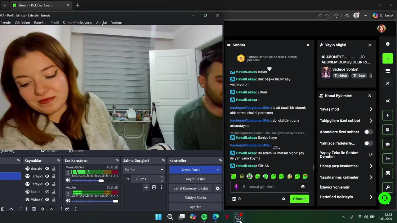Screen dimensions: 397x223
Task: Toggle Yalnızca ifadelerle switch
Action: 368,143
